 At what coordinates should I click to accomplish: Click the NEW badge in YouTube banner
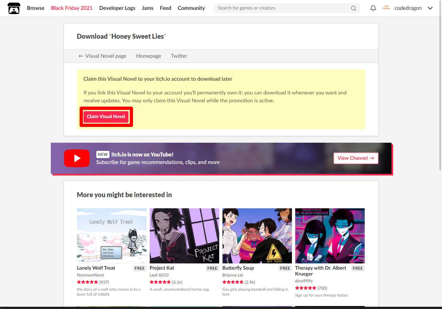(x=103, y=154)
